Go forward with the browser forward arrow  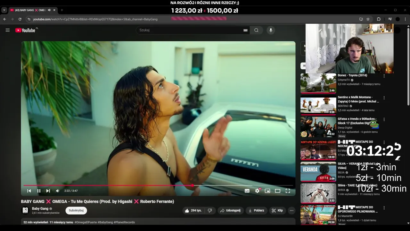(12, 19)
